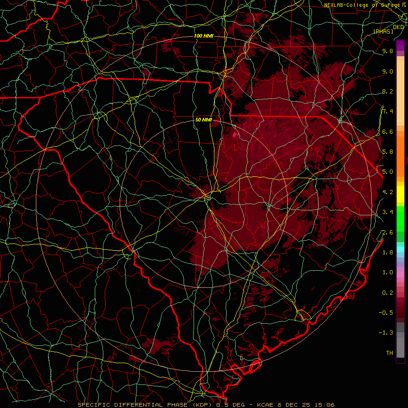This screenshot has height=408, width=408.
Task: Pick the yellow segment of the color bar
Action: pyautogui.click(x=400, y=194)
